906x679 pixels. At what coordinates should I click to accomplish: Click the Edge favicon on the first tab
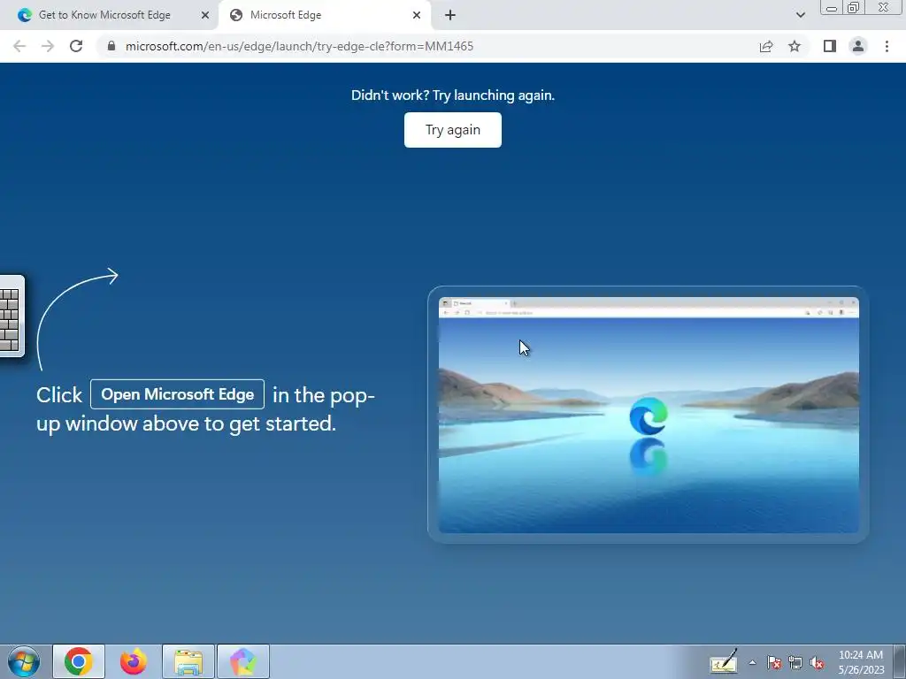[x=24, y=15]
